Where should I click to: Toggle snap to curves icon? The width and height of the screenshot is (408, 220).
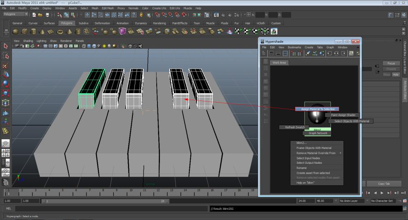click(165, 15)
